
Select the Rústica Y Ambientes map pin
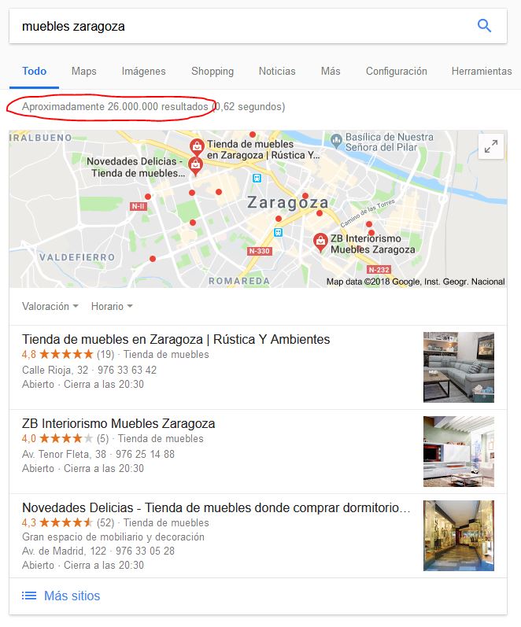pos(197,148)
